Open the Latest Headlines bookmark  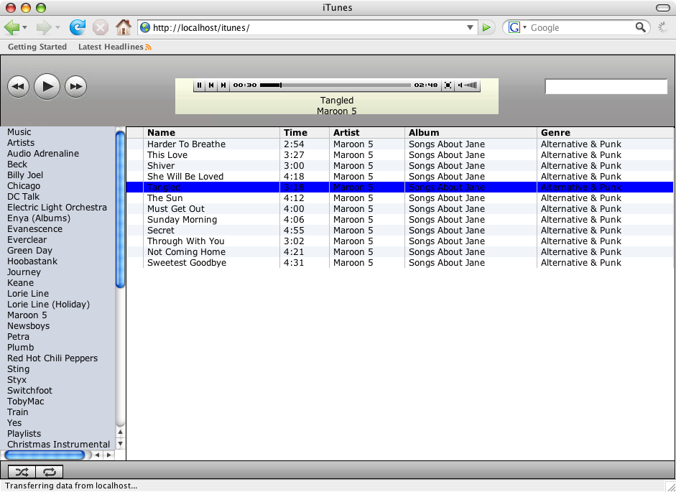click(x=111, y=47)
